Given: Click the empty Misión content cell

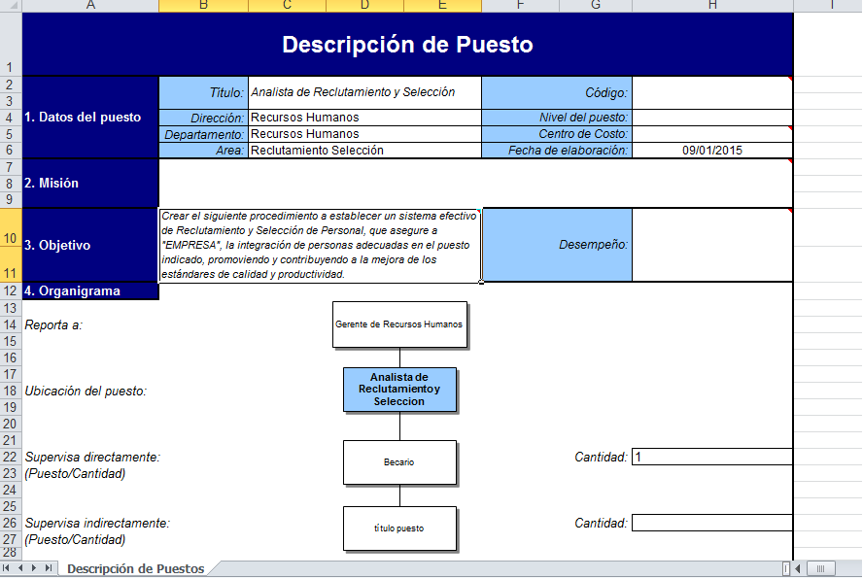Looking at the screenshot, I should click(475, 184).
